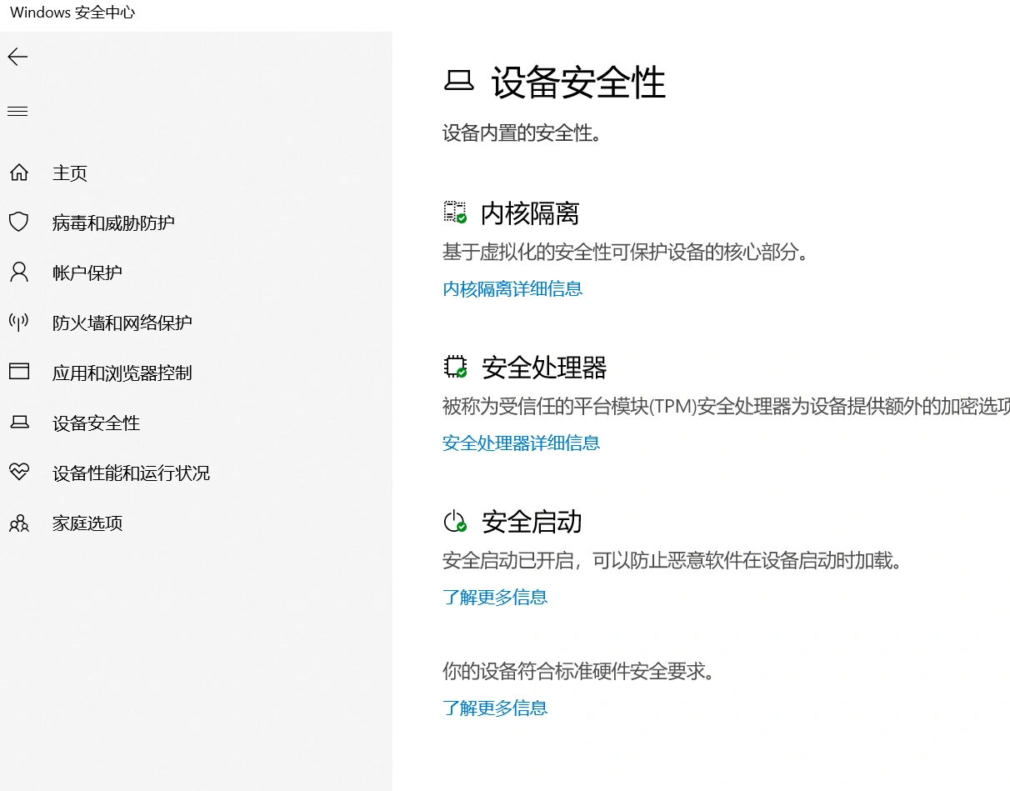Click the shield icon for 病毒和威胁防护
Image resolution: width=1010 pixels, height=791 pixels.
(x=18, y=223)
